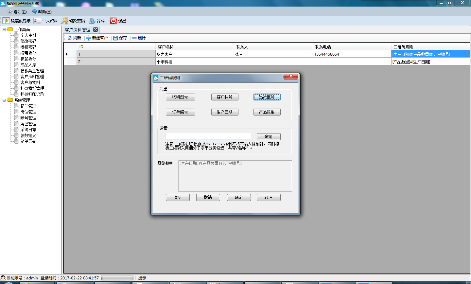
Task: Click the 修改密码 key icon
Action: click(x=64, y=21)
